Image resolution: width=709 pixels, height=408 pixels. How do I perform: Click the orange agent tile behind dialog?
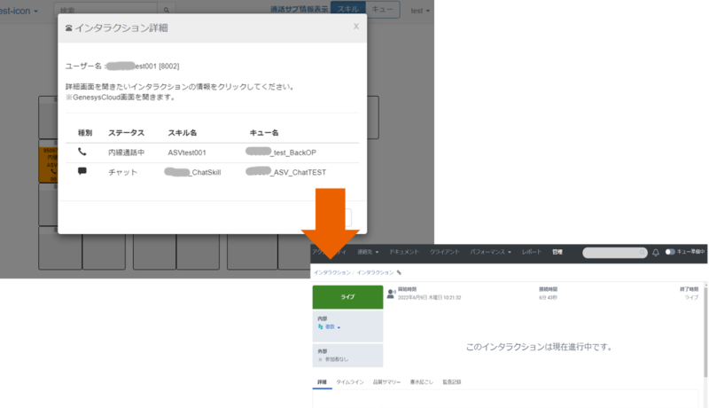point(49,164)
